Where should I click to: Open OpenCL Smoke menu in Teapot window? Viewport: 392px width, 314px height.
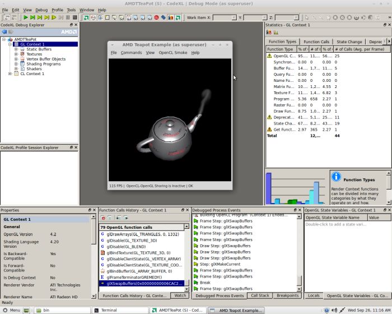172,53
